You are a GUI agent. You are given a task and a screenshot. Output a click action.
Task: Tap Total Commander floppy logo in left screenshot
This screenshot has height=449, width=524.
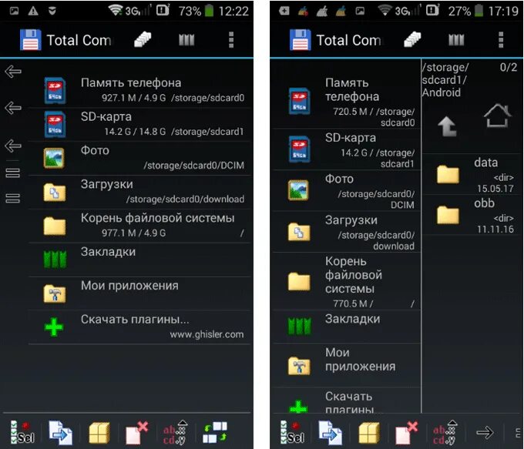pyautogui.click(x=30, y=40)
